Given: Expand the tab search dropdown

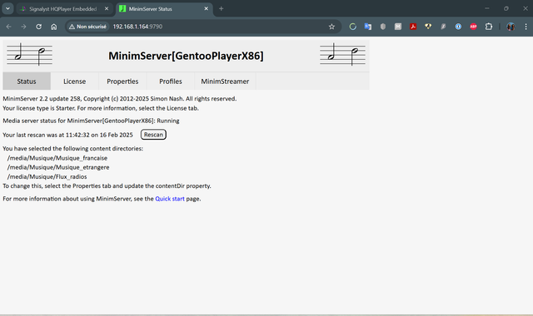Looking at the screenshot, I should [7, 9].
